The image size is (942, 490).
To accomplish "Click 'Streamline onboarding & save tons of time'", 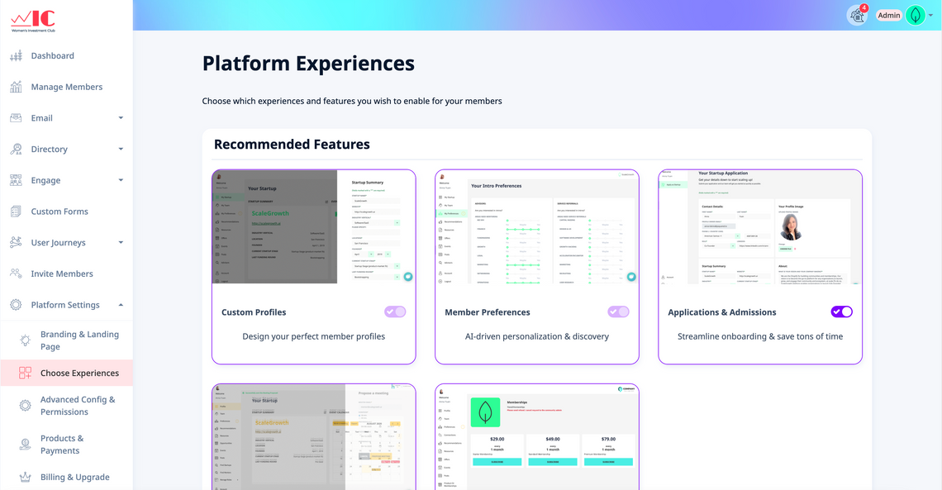I will [x=760, y=336].
